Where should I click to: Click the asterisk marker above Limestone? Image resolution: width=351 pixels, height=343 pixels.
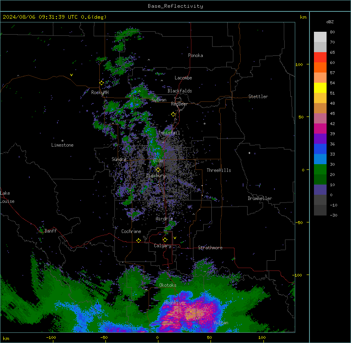(62, 141)
